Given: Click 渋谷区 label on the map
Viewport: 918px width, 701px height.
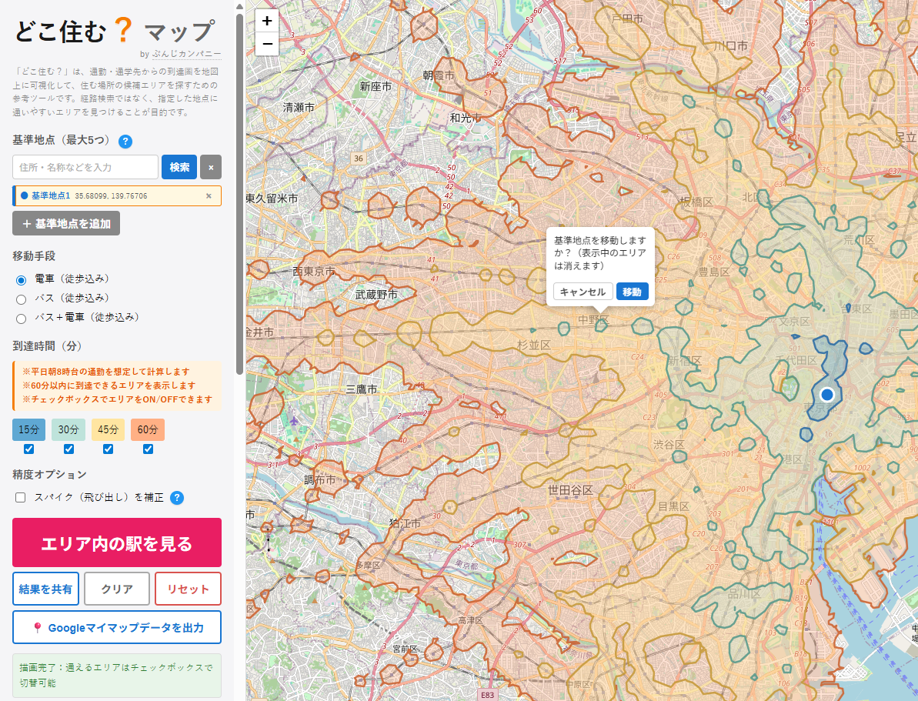Looking at the screenshot, I should coord(669,445).
